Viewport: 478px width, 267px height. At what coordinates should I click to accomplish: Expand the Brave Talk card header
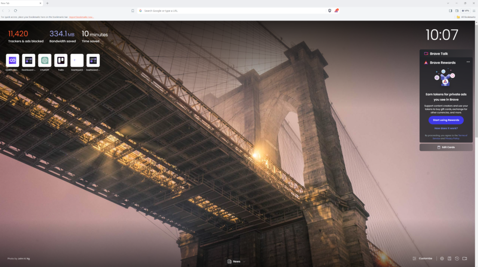click(446, 54)
